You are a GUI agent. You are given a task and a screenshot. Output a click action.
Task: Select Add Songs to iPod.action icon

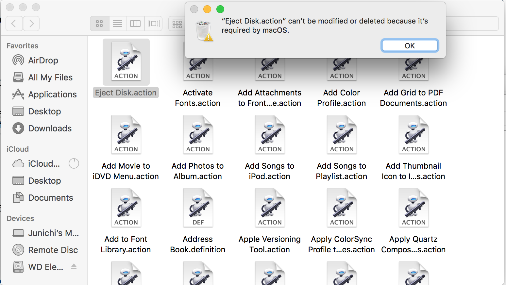coord(270,134)
